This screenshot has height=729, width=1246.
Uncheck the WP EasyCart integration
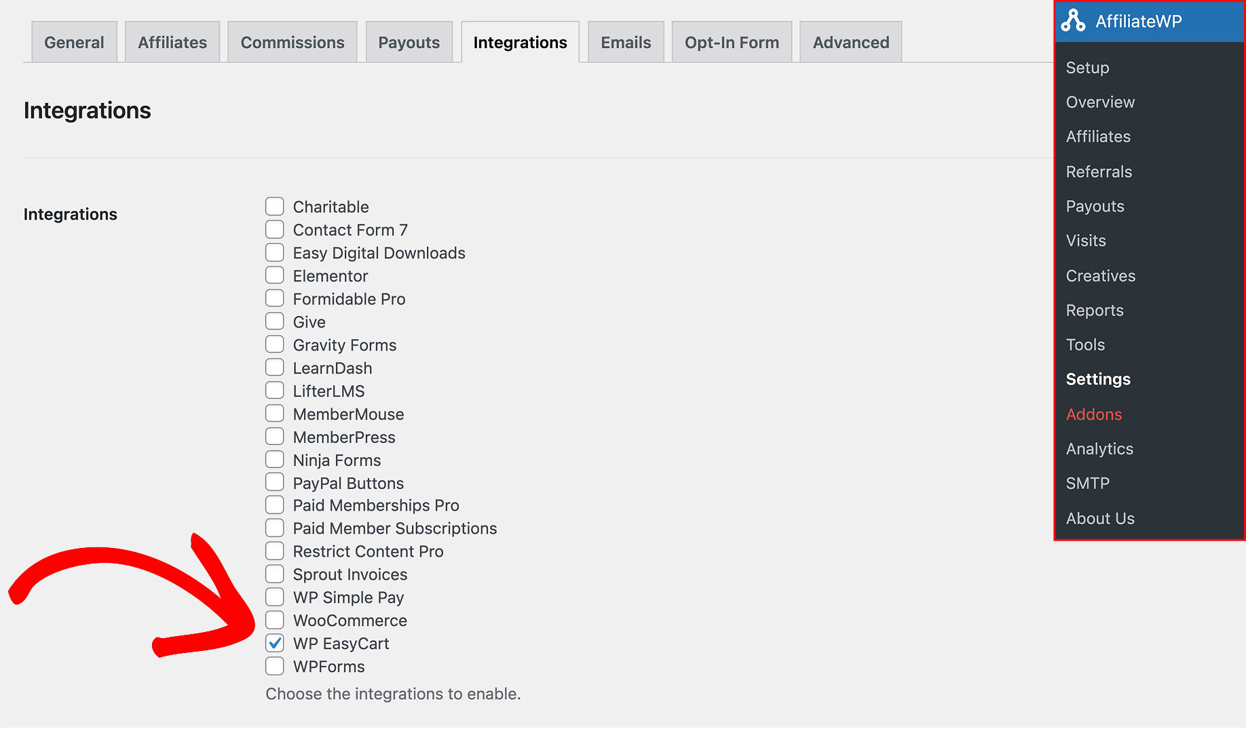tap(275, 642)
